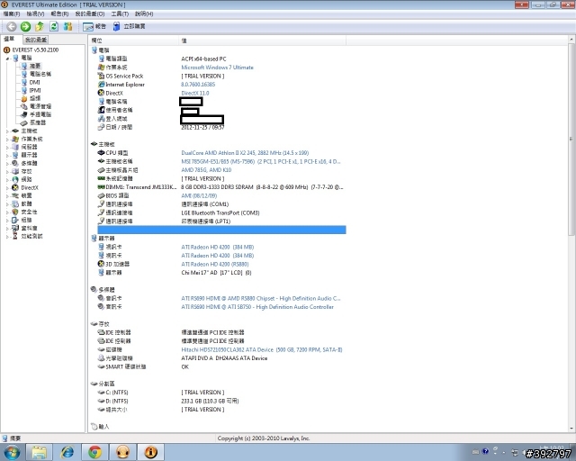Open the 檔案(F) file menu

pos(12,14)
